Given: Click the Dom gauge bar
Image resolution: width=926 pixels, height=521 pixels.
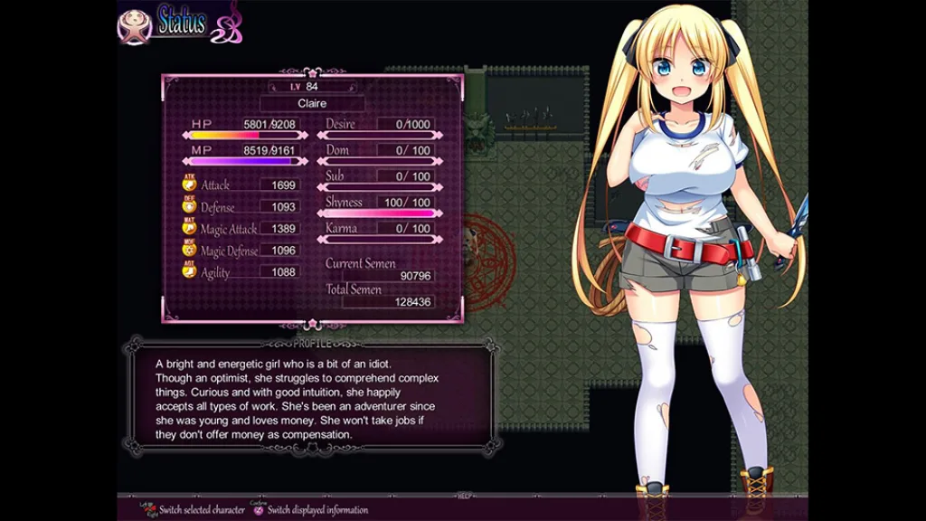Looking at the screenshot, I should click(x=380, y=161).
